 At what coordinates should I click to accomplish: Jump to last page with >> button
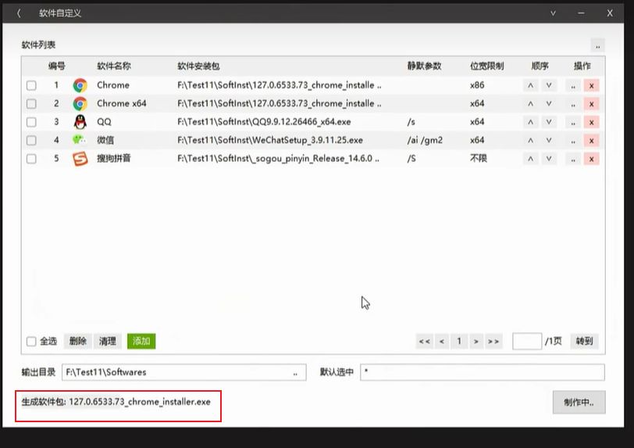(493, 342)
